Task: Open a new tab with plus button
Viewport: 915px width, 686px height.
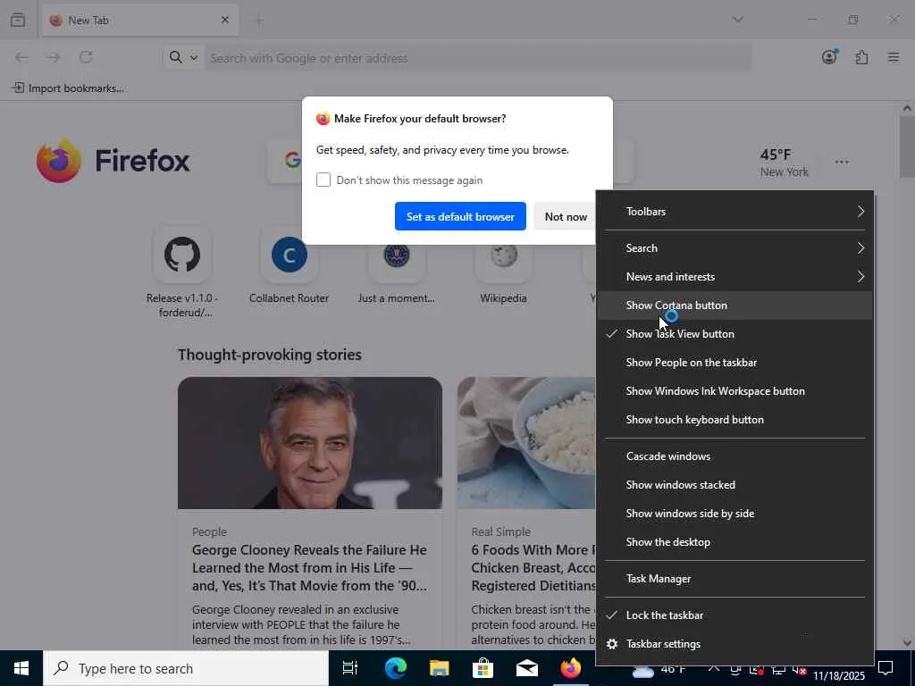Action: pyautogui.click(x=259, y=21)
